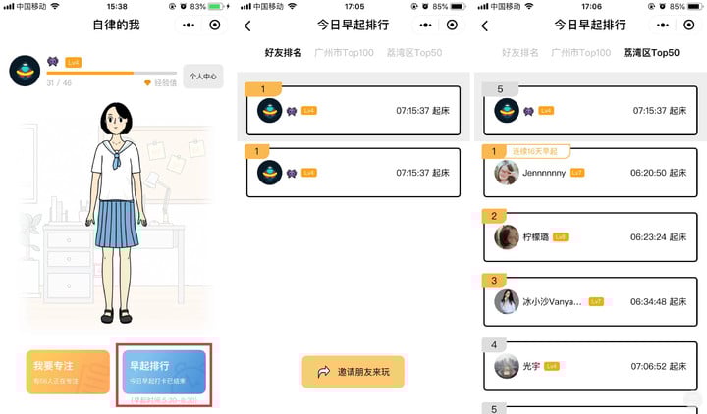707x414 pixels.
Task: Tap the circular target icon on 自律的我 header
Action: coord(215,25)
